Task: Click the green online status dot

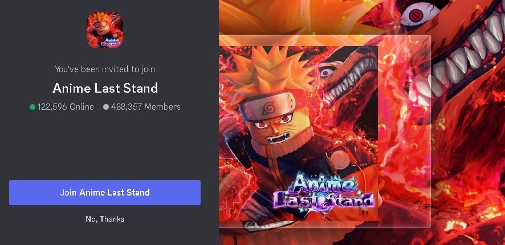Action: (x=32, y=107)
